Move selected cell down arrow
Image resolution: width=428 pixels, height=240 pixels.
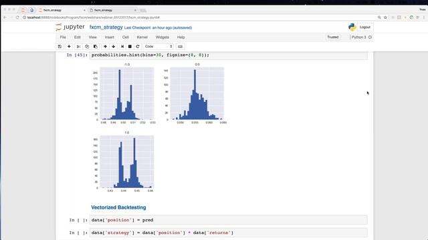[114, 47]
